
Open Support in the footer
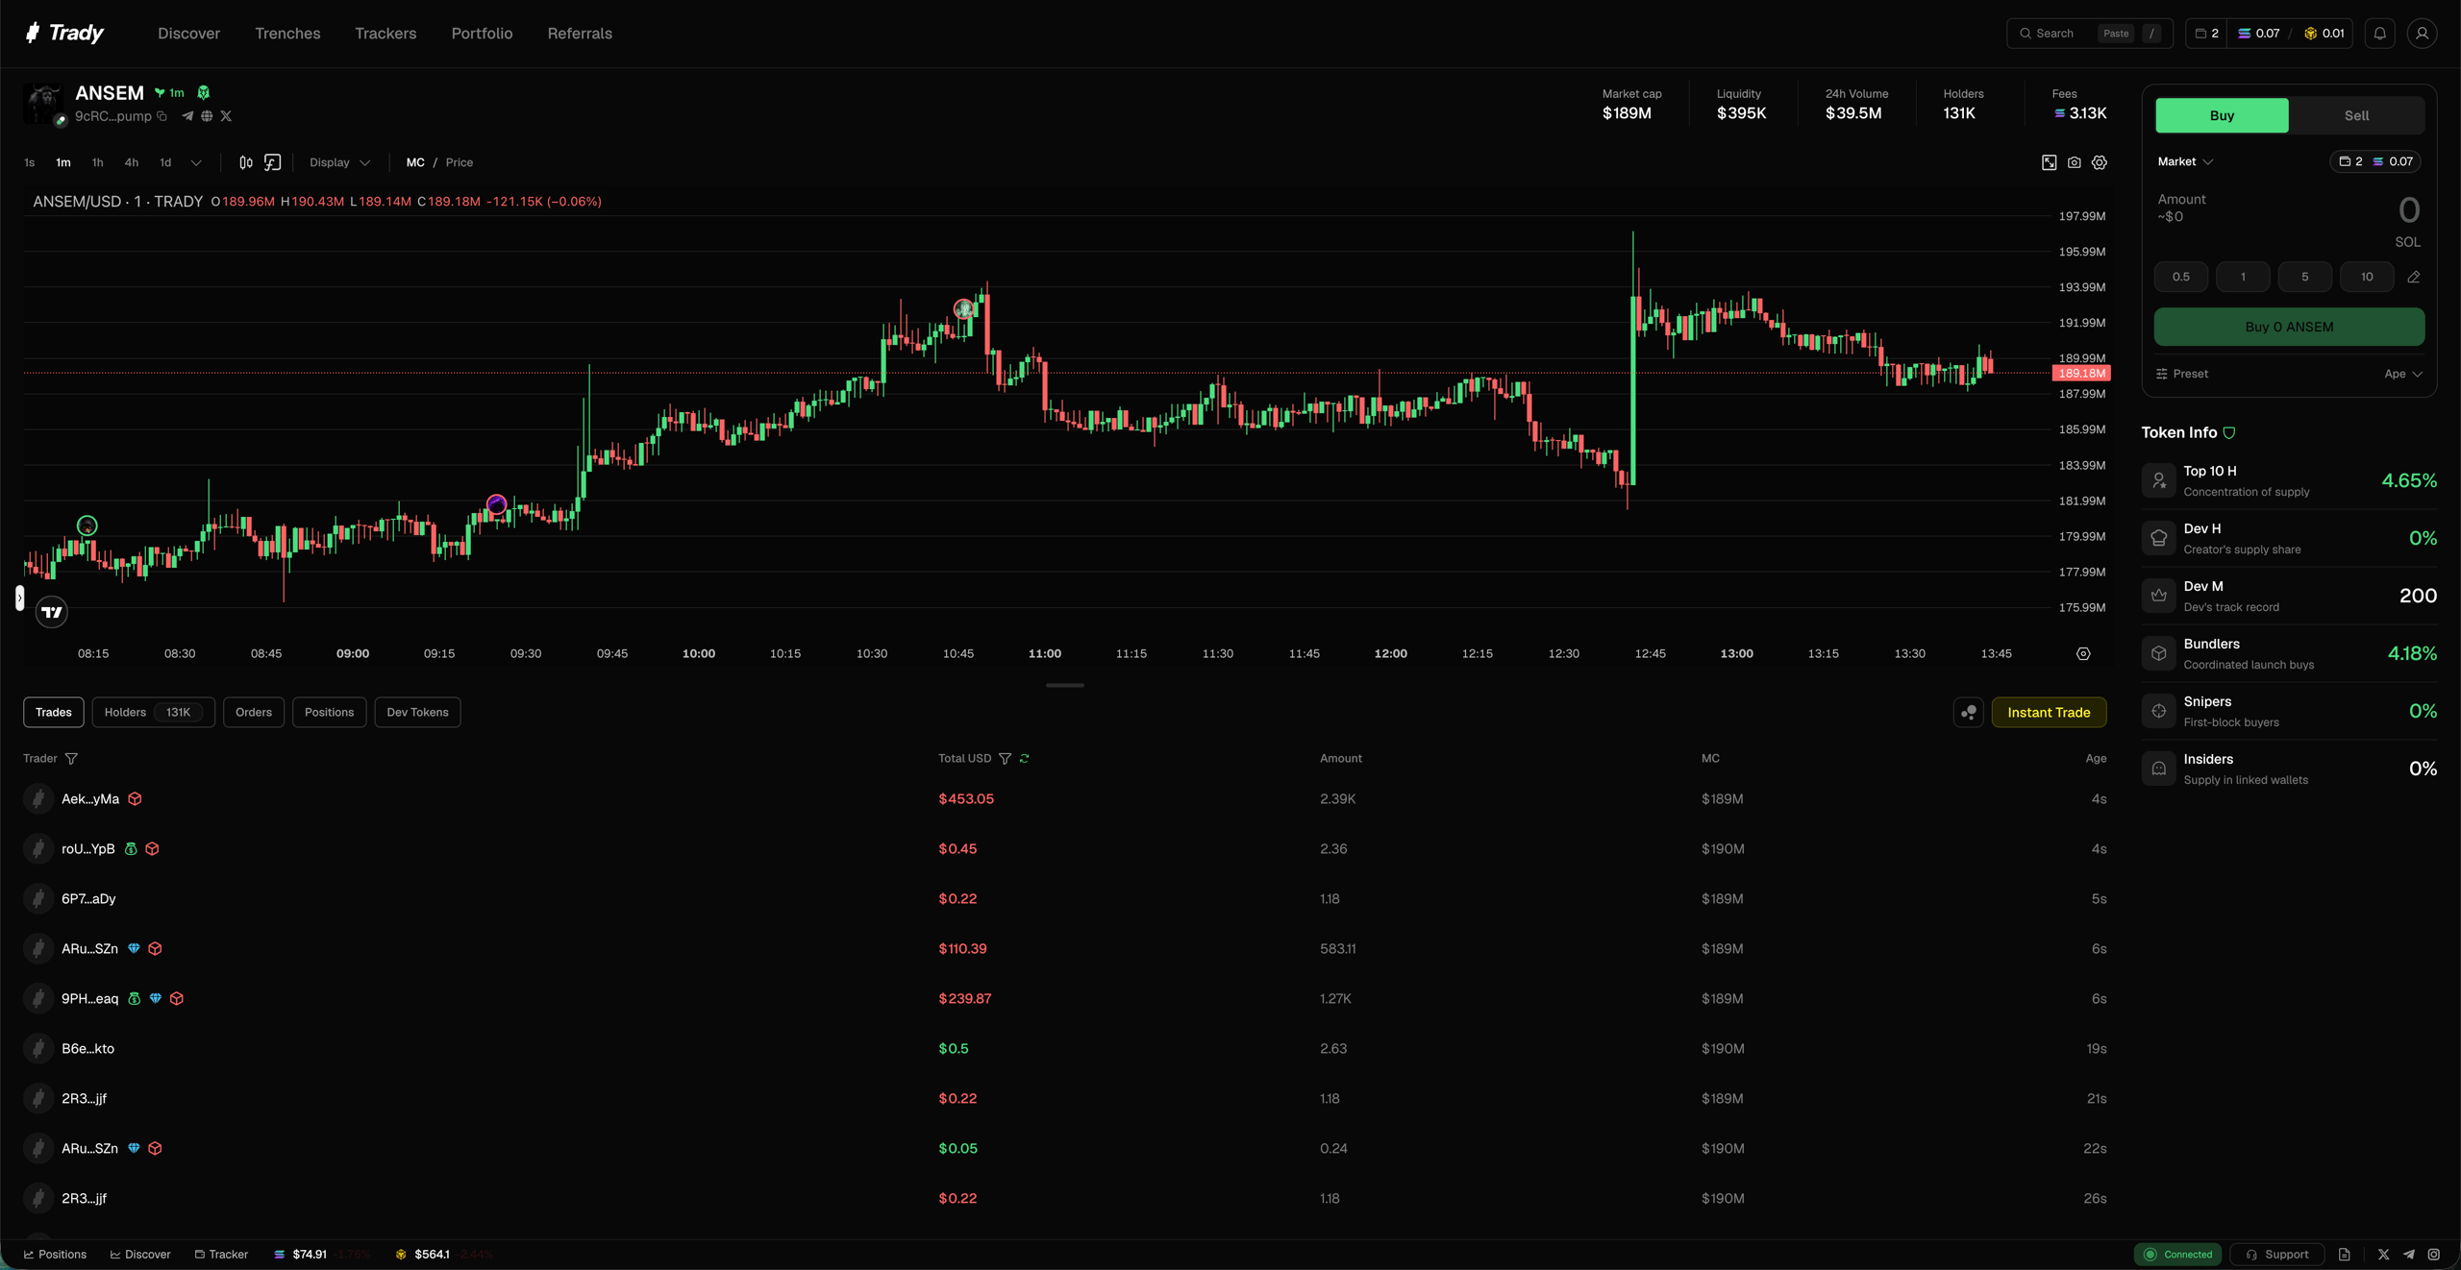[x=2276, y=1255]
